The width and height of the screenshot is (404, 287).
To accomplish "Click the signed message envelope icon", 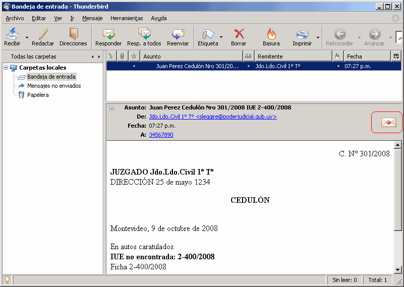I will coord(388,122).
